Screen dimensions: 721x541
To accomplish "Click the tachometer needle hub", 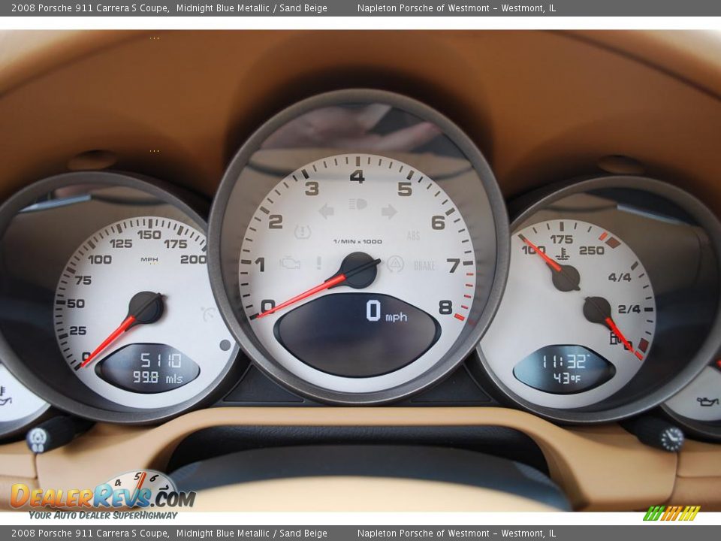I will pyautogui.click(x=359, y=270).
